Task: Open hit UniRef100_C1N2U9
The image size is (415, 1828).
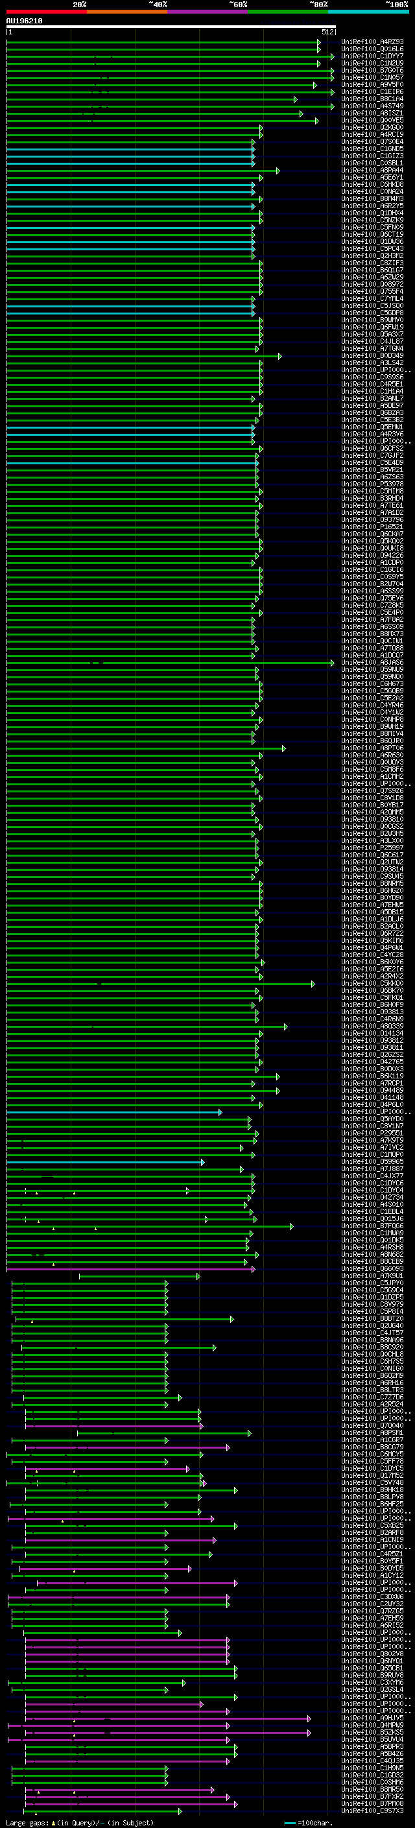Action: (x=372, y=63)
